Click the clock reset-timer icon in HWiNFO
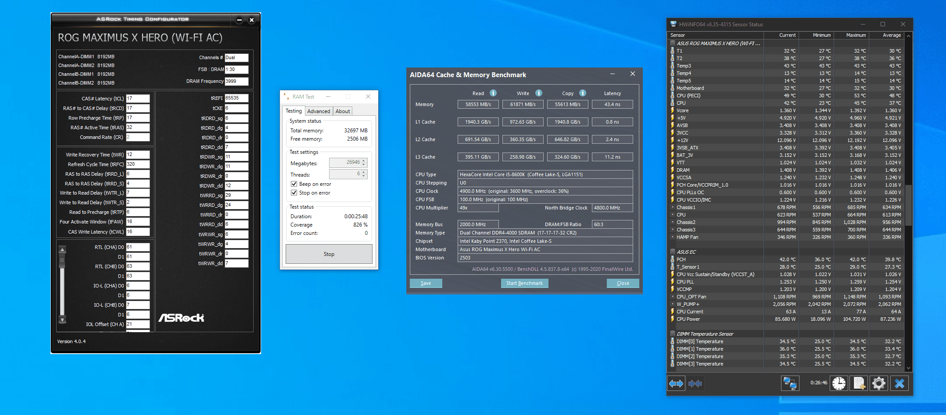This screenshot has width=946, height=415. point(839,383)
